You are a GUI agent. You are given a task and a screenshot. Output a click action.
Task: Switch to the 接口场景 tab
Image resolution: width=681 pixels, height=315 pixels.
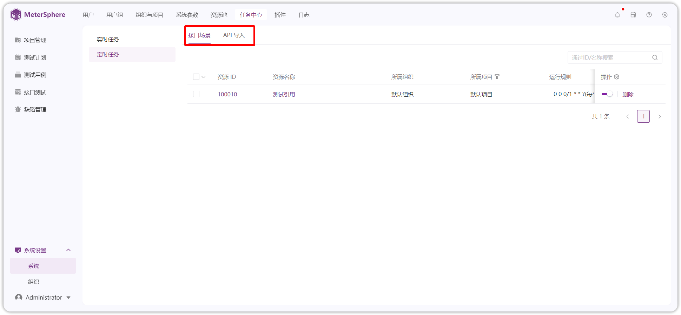click(x=199, y=35)
